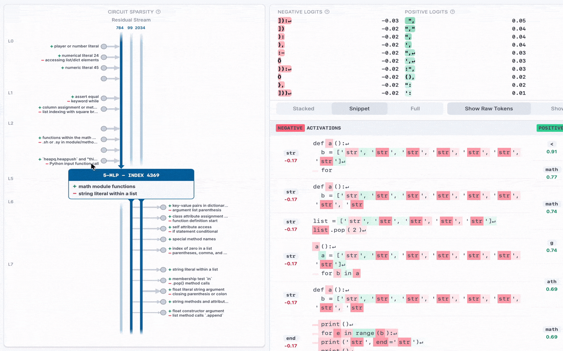Open the Negative Logits help icon
Screen dimensions: 563x351
point(327,12)
